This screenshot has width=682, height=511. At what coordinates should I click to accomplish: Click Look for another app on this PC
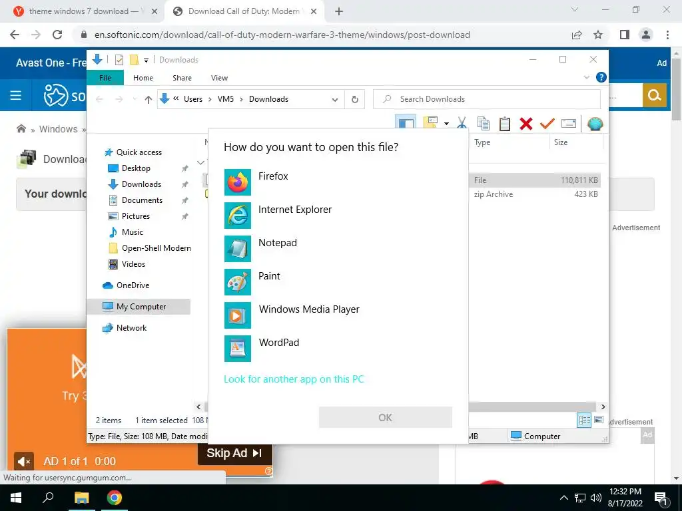coord(294,379)
